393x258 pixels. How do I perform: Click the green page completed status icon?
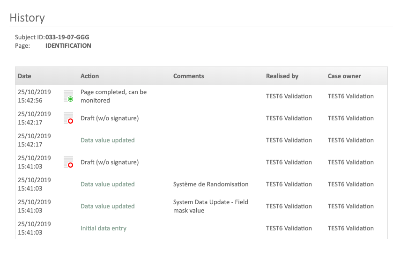coord(69,96)
